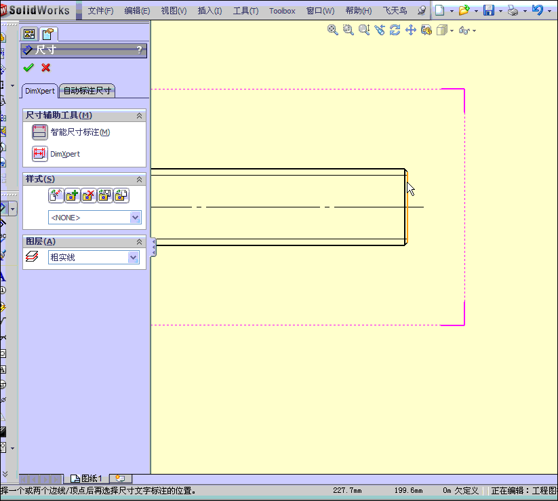Click the 欠定义 status bar text
The image size is (558, 501).
[466, 491]
